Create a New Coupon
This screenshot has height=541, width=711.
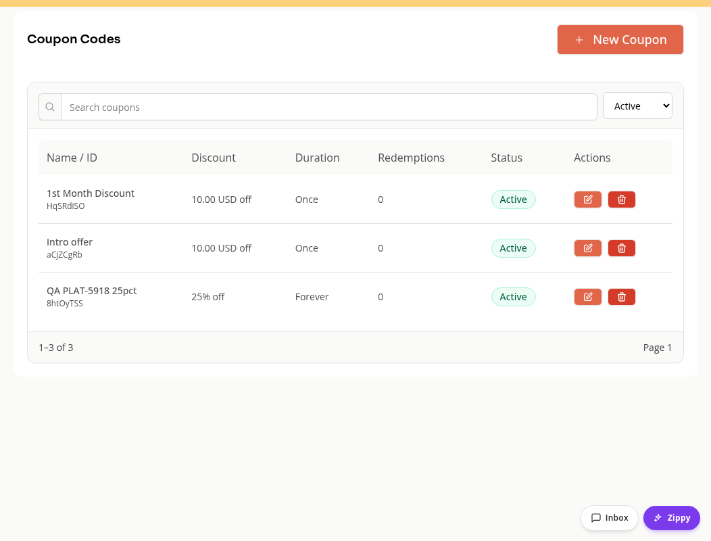coord(620,39)
